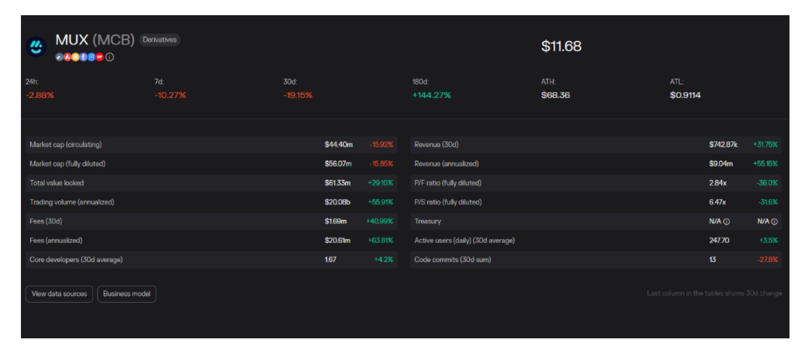Click the Market cap (circulating) label
The height and width of the screenshot is (353, 801).
(x=65, y=145)
